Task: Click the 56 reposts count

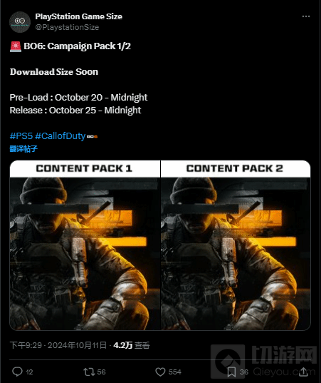Action: pos(101,372)
